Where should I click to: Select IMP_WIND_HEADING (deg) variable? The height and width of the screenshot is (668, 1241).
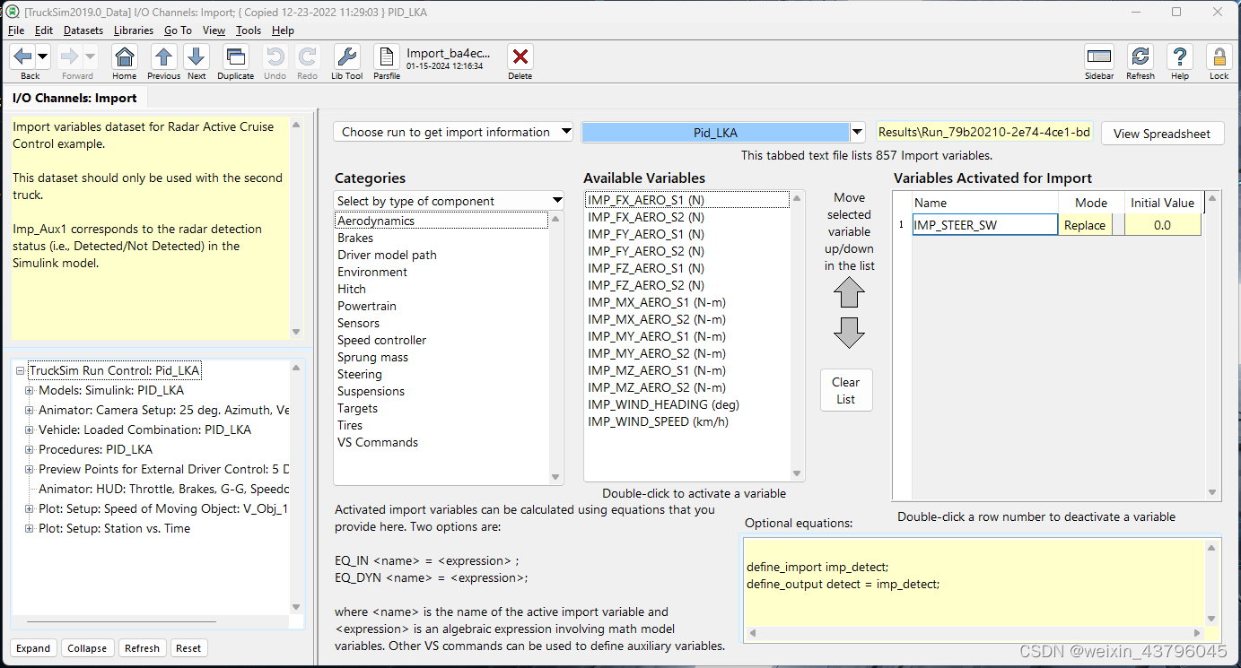point(664,404)
